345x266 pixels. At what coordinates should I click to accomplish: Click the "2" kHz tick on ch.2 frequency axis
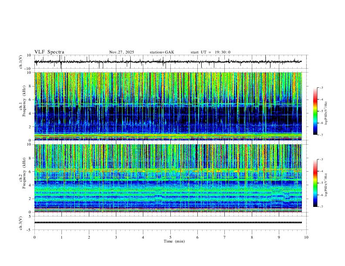click(30, 199)
